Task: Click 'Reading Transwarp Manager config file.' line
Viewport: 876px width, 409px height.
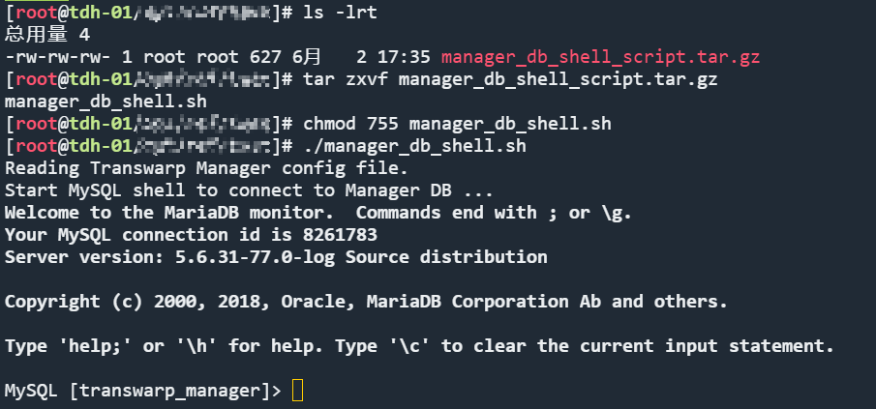Action: pos(207,168)
